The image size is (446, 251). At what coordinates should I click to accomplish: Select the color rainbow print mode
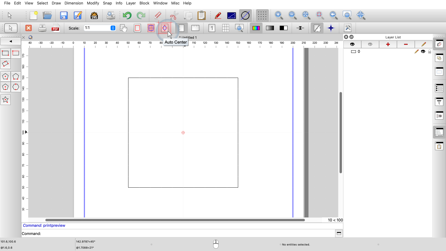256,28
